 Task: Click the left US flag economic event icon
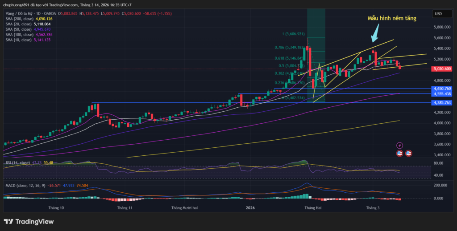[x=399, y=153]
